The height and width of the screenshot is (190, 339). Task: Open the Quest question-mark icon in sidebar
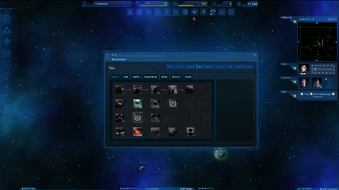point(7,76)
